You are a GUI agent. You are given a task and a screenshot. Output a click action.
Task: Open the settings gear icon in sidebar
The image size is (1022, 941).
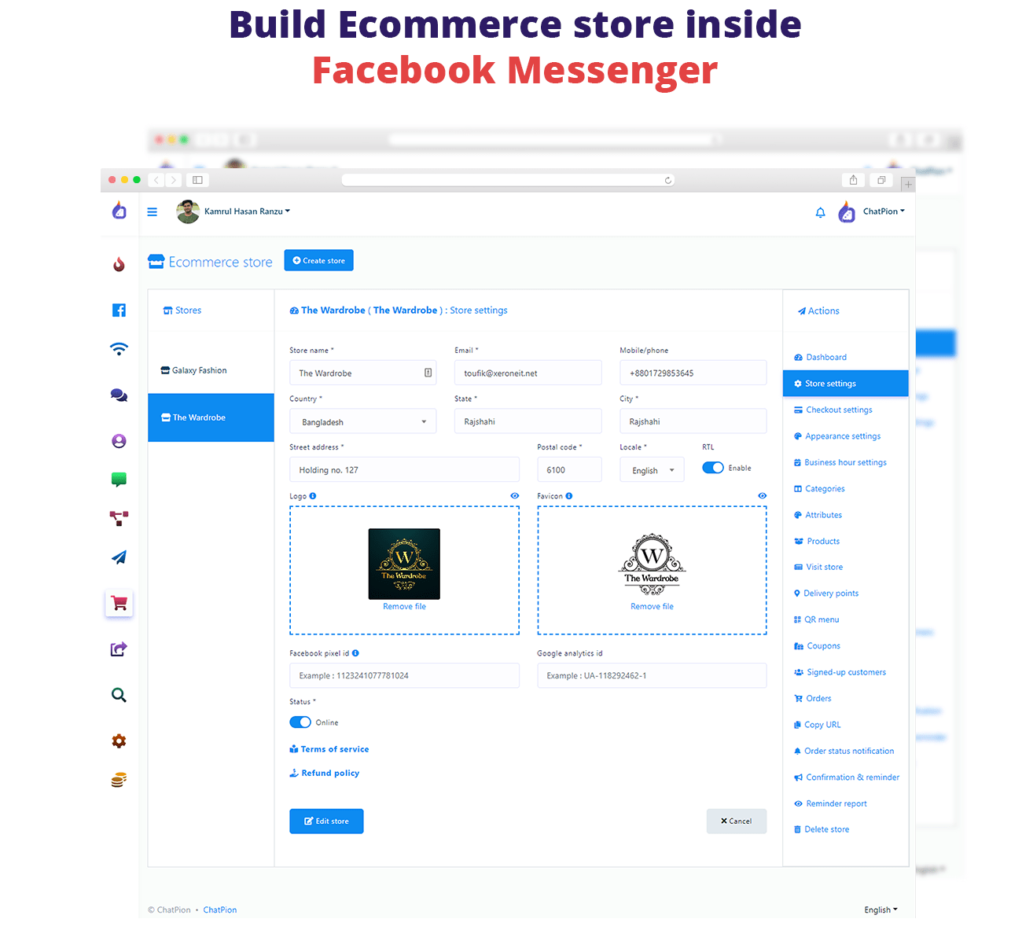click(119, 741)
